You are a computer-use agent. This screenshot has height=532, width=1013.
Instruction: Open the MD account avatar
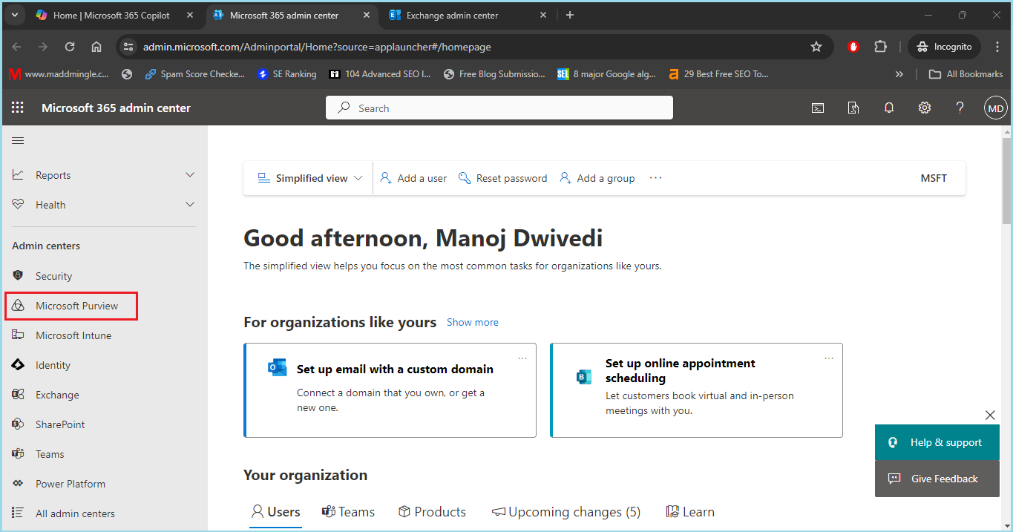pos(995,108)
